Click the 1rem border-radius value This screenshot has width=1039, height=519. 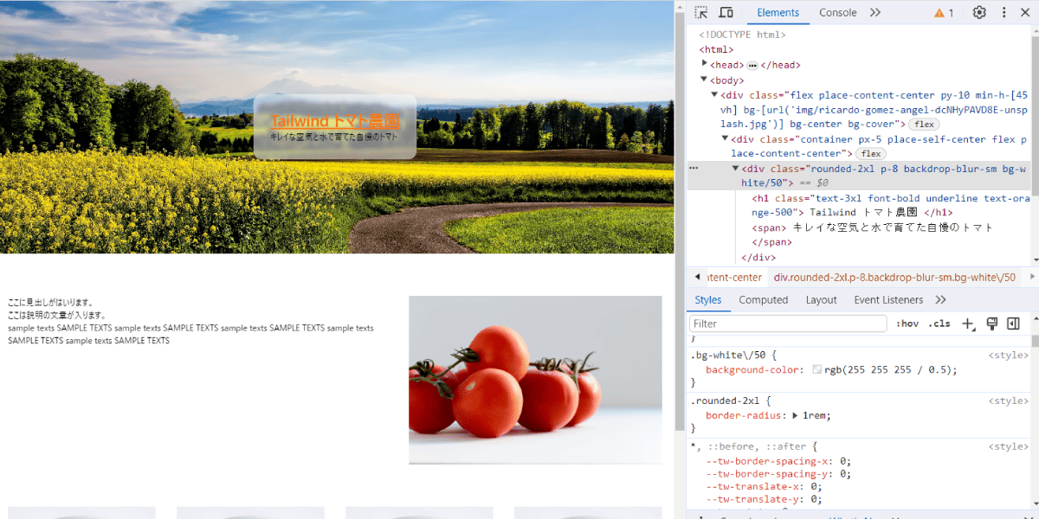tap(816, 415)
